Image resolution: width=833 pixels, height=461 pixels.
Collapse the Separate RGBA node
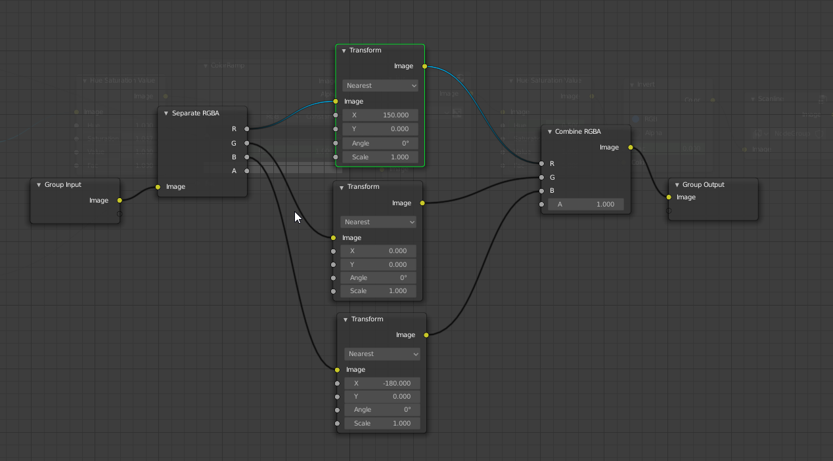tap(166, 113)
